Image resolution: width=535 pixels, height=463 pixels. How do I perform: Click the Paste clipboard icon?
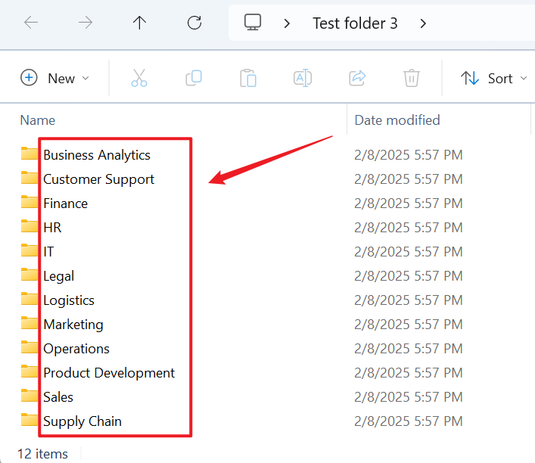point(248,78)
